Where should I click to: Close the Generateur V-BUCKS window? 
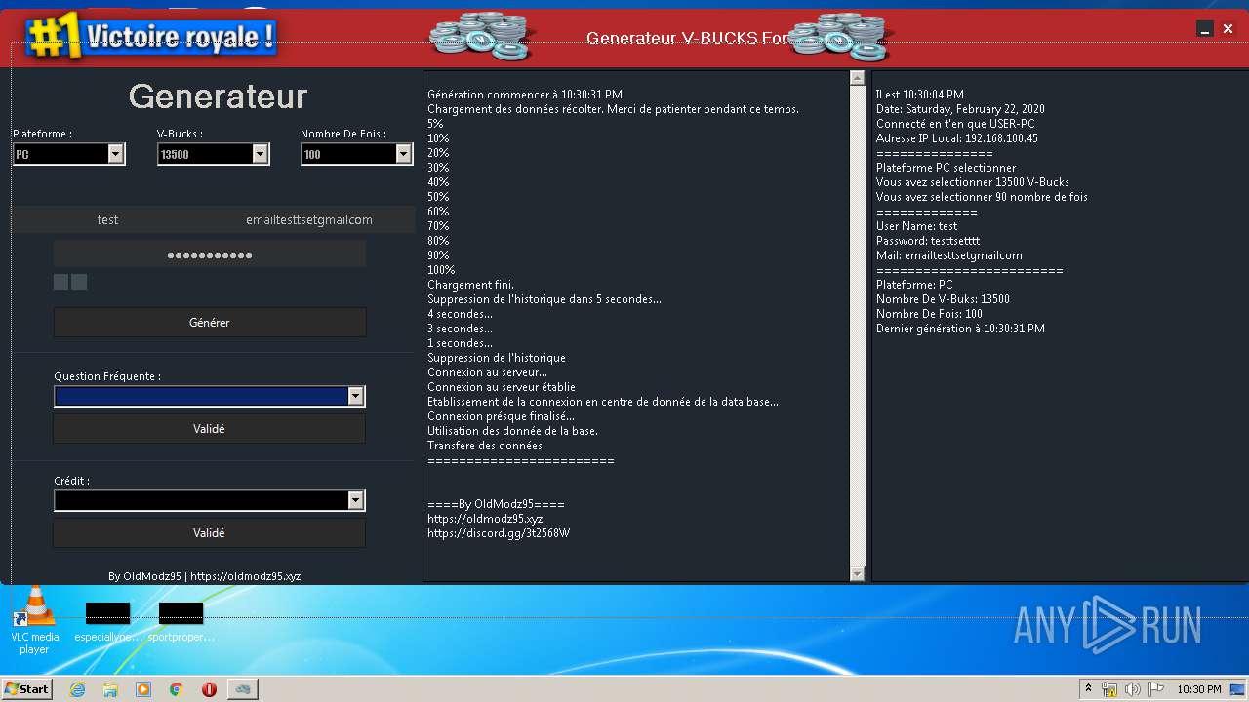pyautogui.click(x=1229, y=29)
